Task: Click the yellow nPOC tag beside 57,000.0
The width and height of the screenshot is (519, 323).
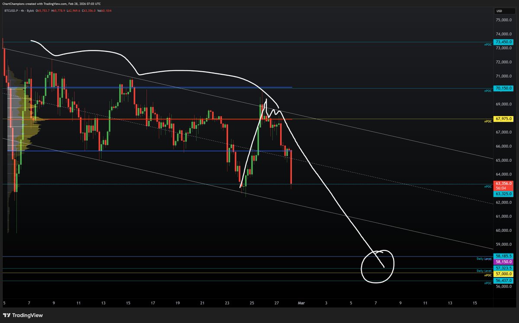Action: 488,275
